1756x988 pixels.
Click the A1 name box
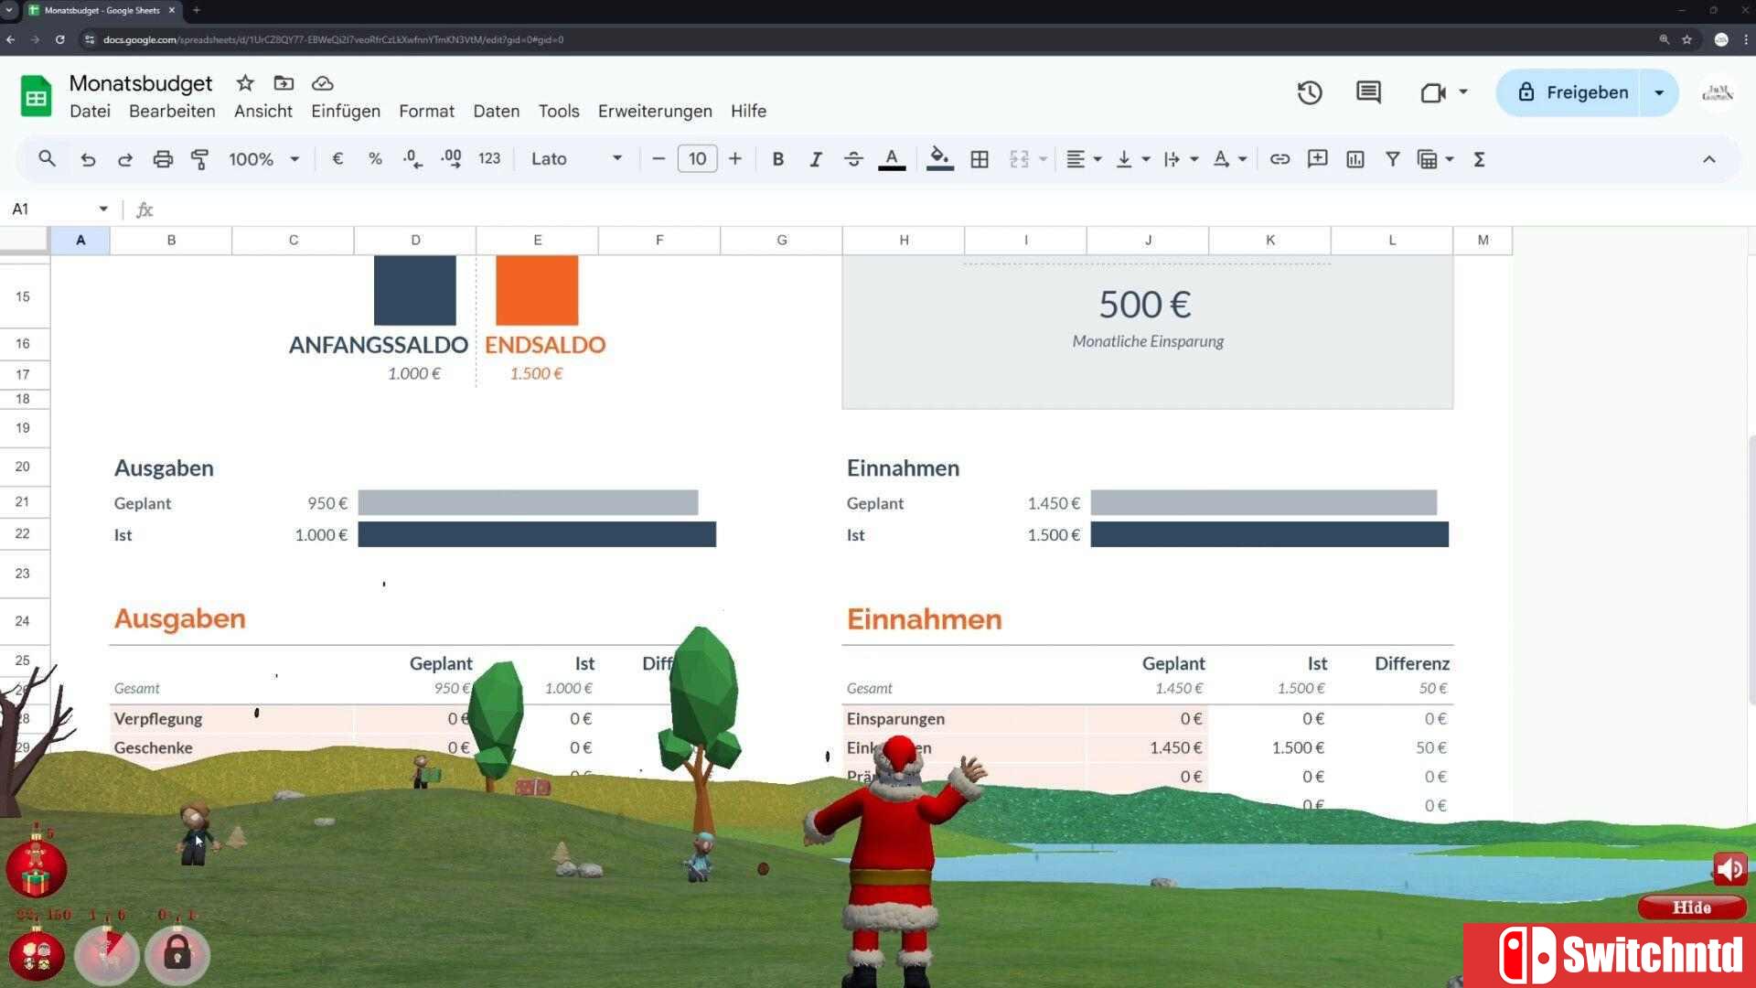tap(50, 209)
